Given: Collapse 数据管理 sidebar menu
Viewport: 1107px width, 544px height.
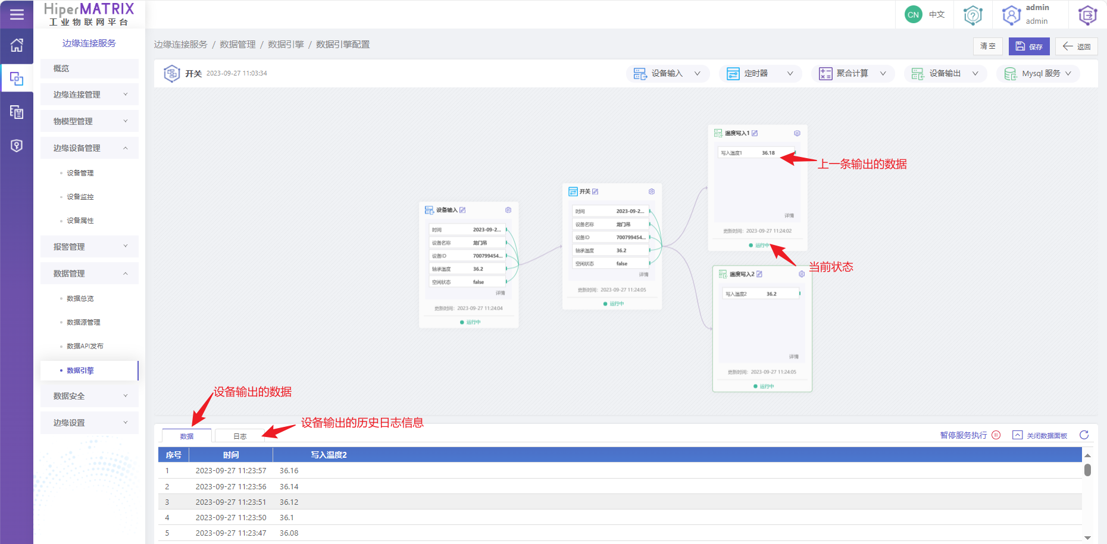Looking at the screenshot, I should tap(89, 273).
